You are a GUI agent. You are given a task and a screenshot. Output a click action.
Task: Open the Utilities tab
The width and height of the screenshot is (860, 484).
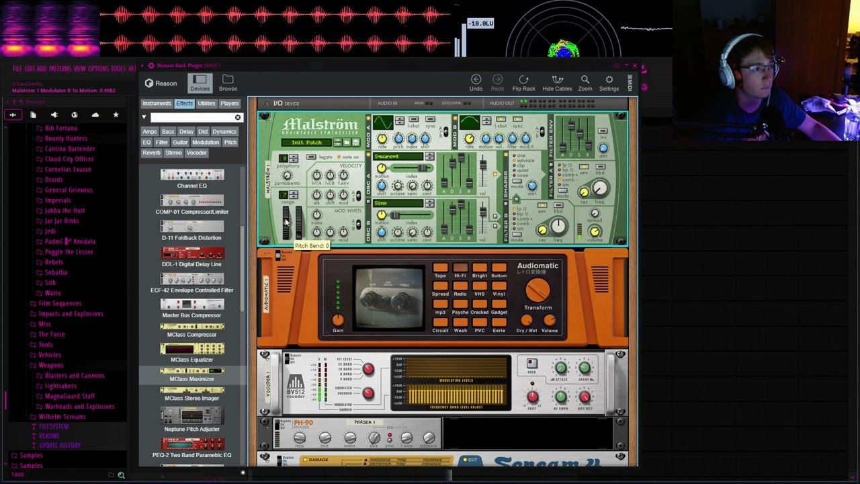[x=206, y=104]
